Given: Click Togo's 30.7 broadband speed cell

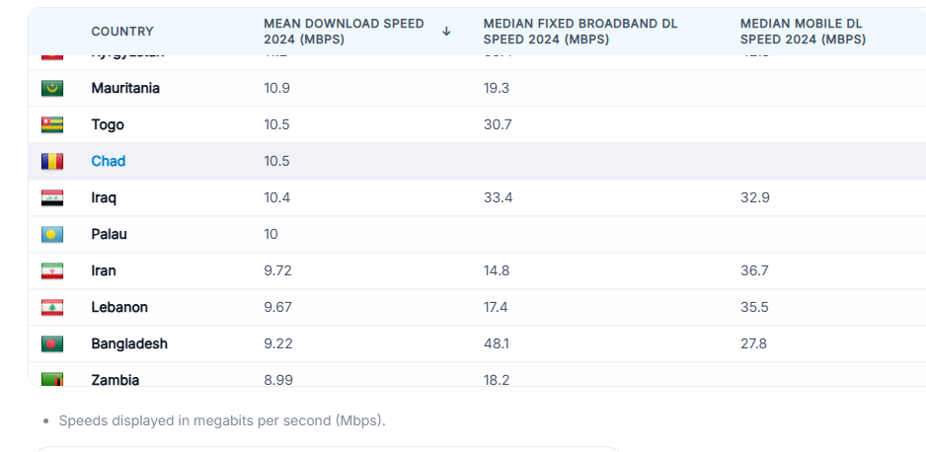Looking at the screenshot, I should [498, 124].
